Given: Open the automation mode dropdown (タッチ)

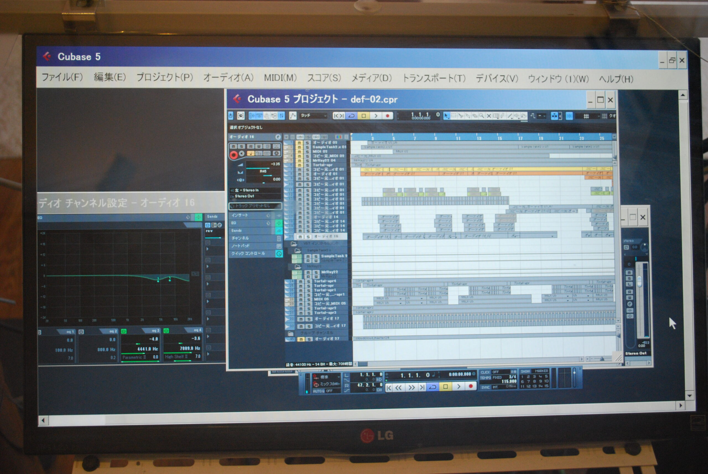Looking at the screenshot, I should (314, 116).
